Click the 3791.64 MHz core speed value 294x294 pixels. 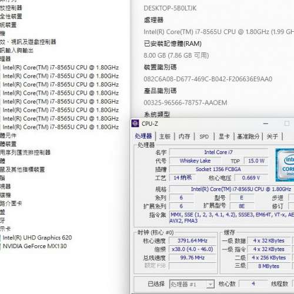pyautogui.click(x=192, y=240)
